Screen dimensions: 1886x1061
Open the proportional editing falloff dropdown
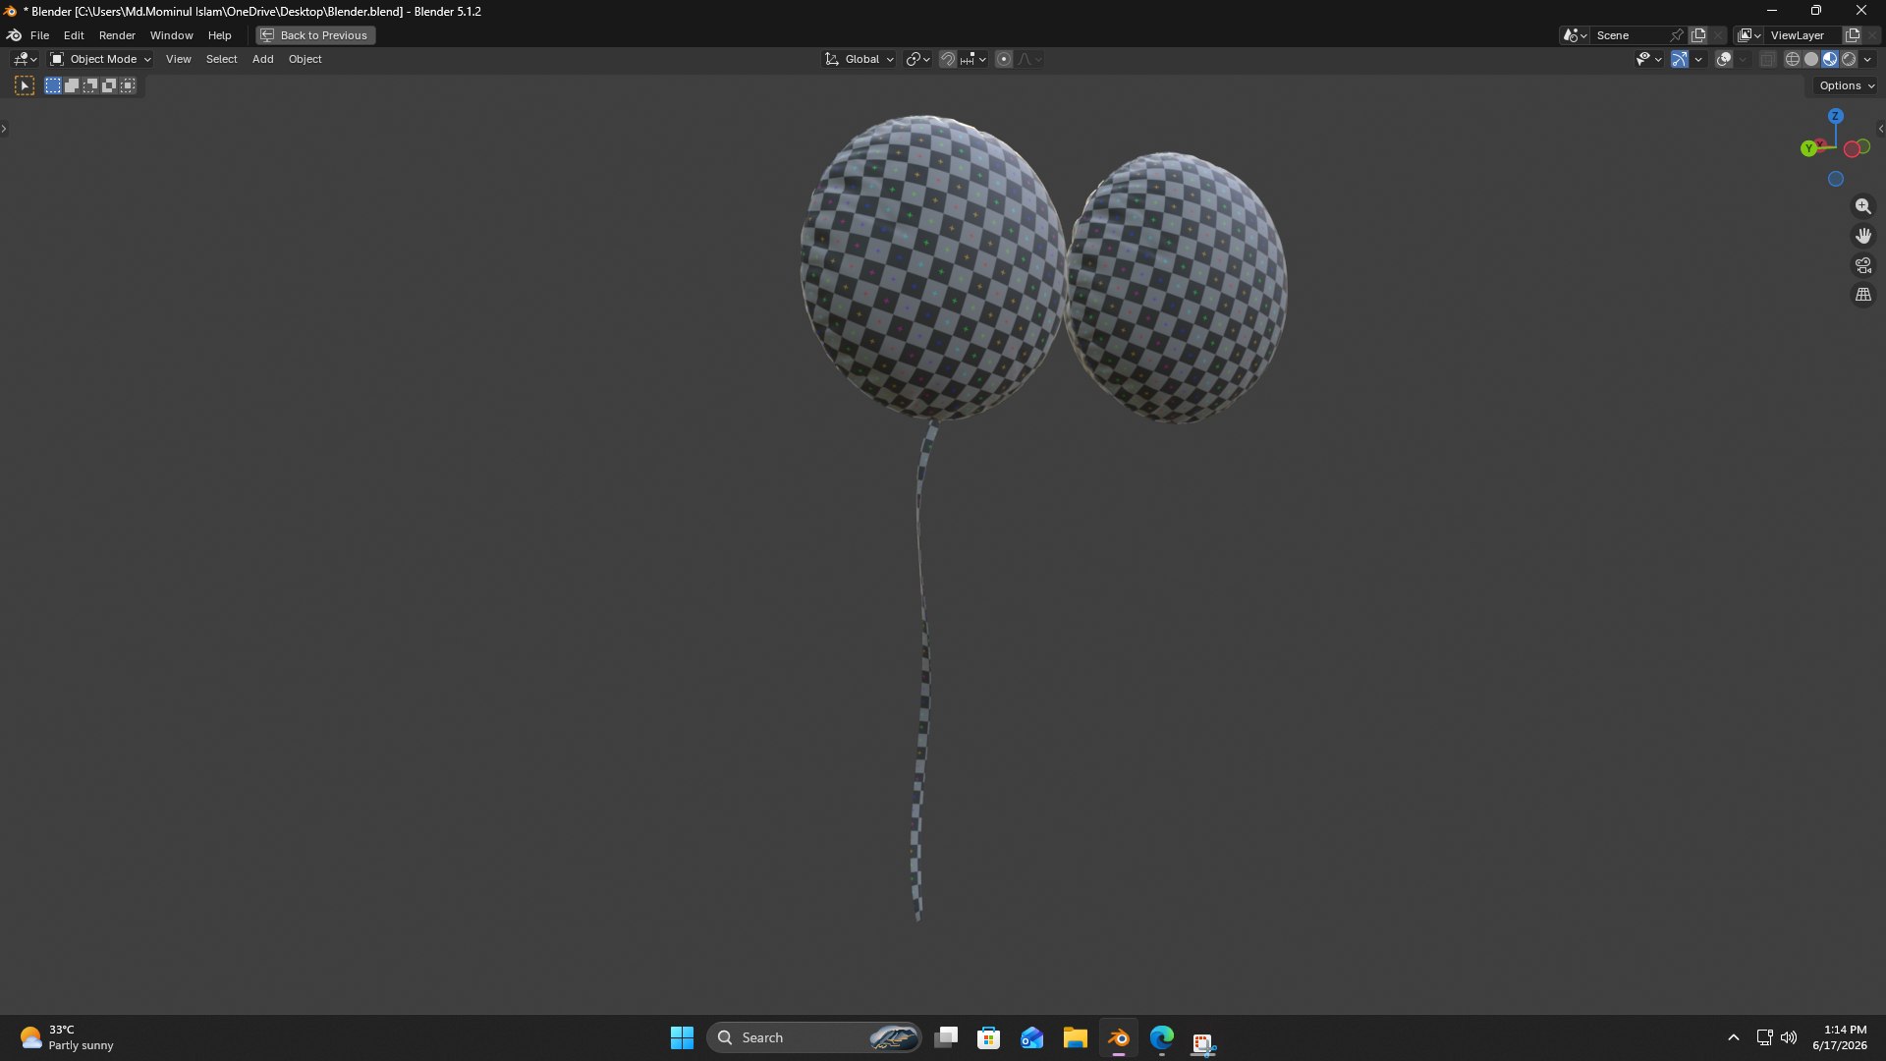point(1029,59)
